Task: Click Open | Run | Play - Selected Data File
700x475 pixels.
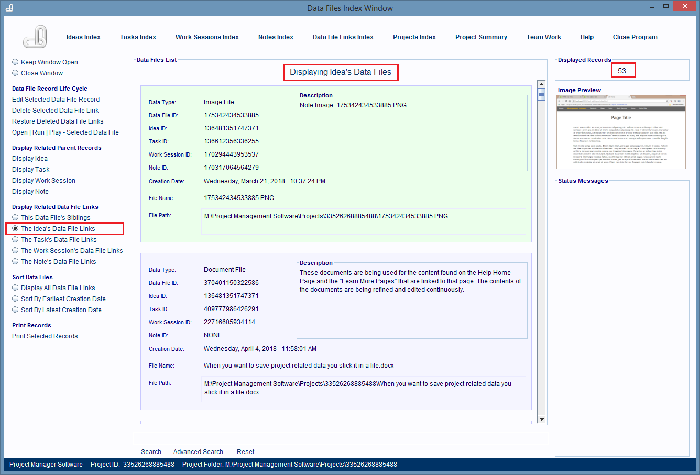Action: coord(65,132)
